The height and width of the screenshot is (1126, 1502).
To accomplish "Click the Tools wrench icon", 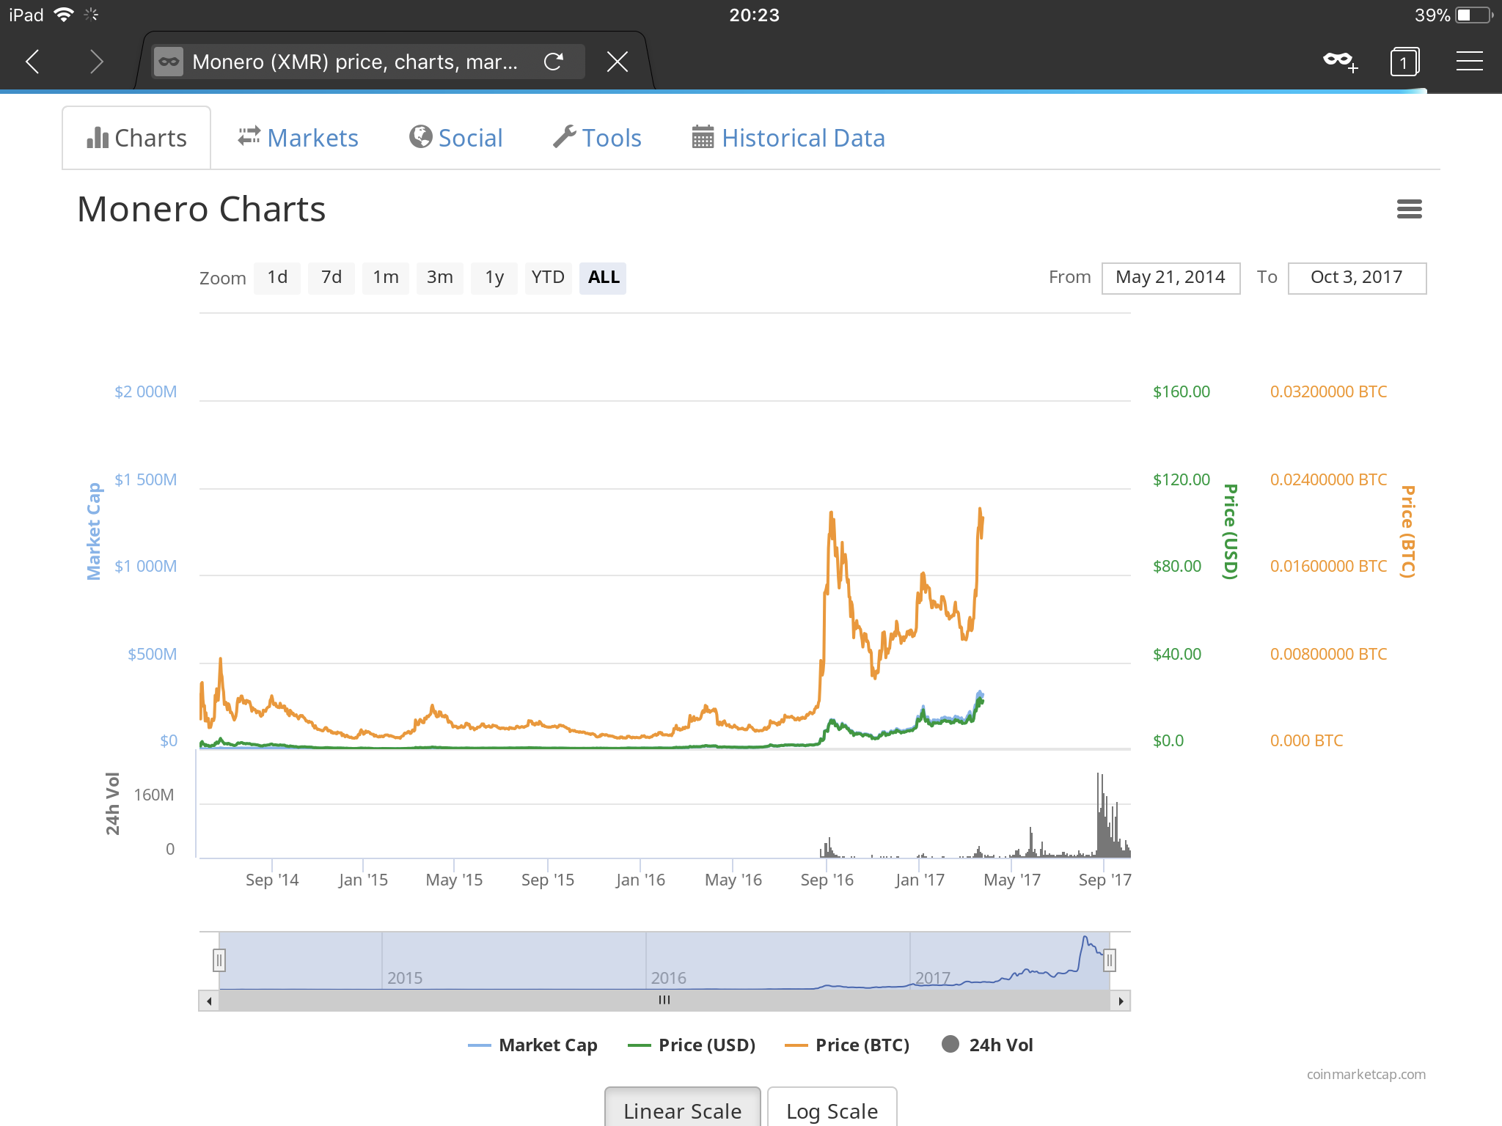I will click(x=564, y=136).
